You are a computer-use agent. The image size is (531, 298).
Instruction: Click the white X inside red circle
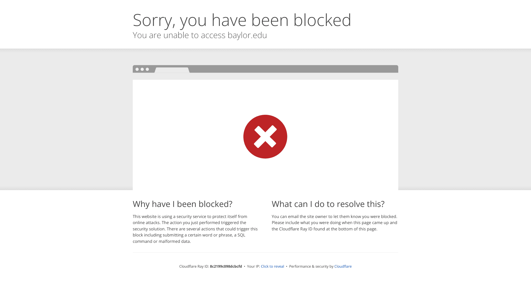(265, 137)
